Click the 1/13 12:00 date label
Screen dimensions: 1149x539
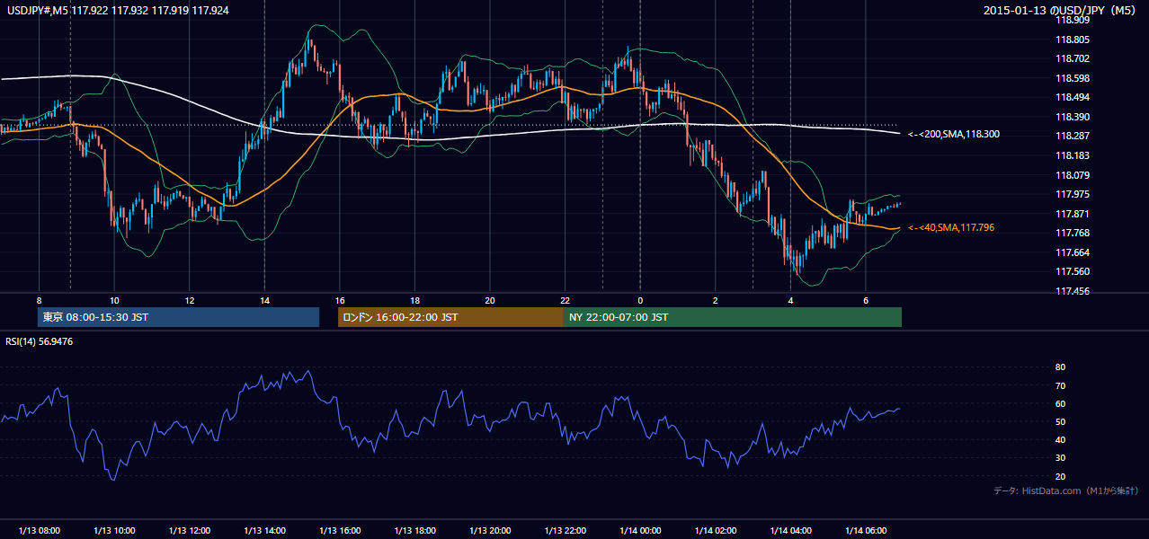[x=189, y=530]
